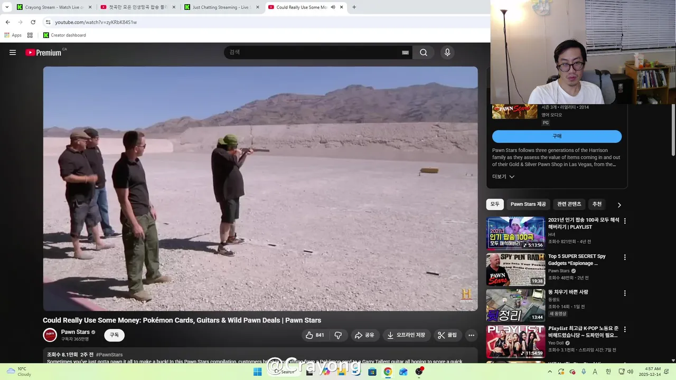The height and width of the screenshot is (380, 676).
Task: Open K-POP 노동요 playlist thumbnail
Action: pyautogui.click(x=515, y=341)
